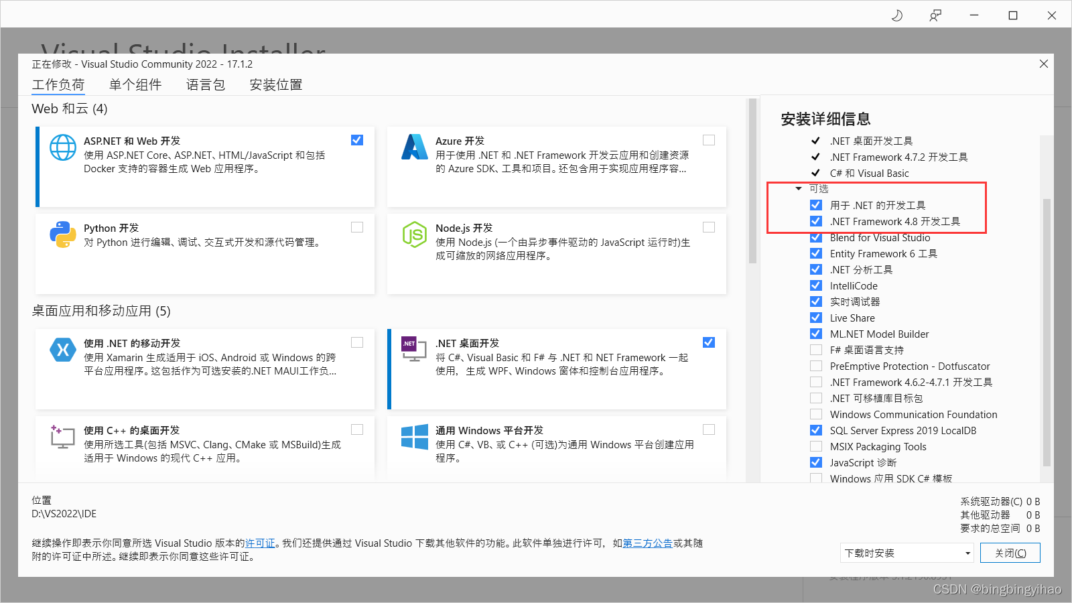
Task: Toggle dark theme moon icon in title bar
Action: click(x=896, y=15)
